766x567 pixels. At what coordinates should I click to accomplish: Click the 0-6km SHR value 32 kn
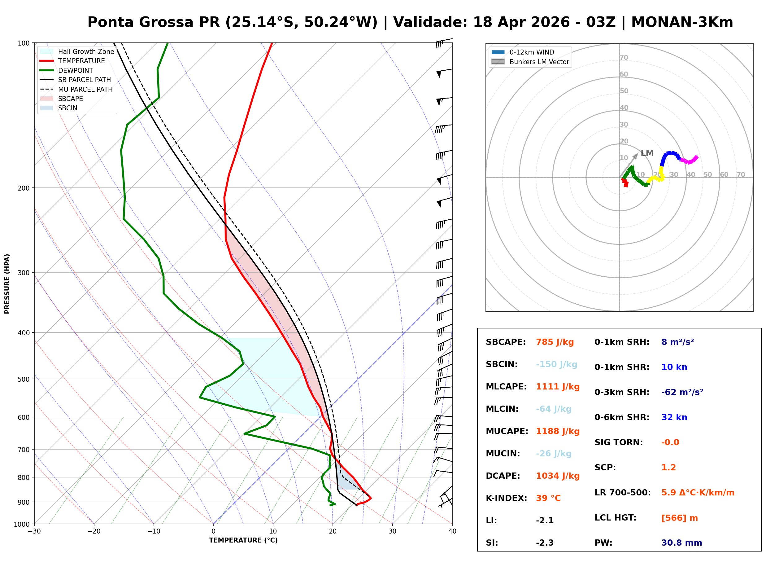[x=674, y=417]
